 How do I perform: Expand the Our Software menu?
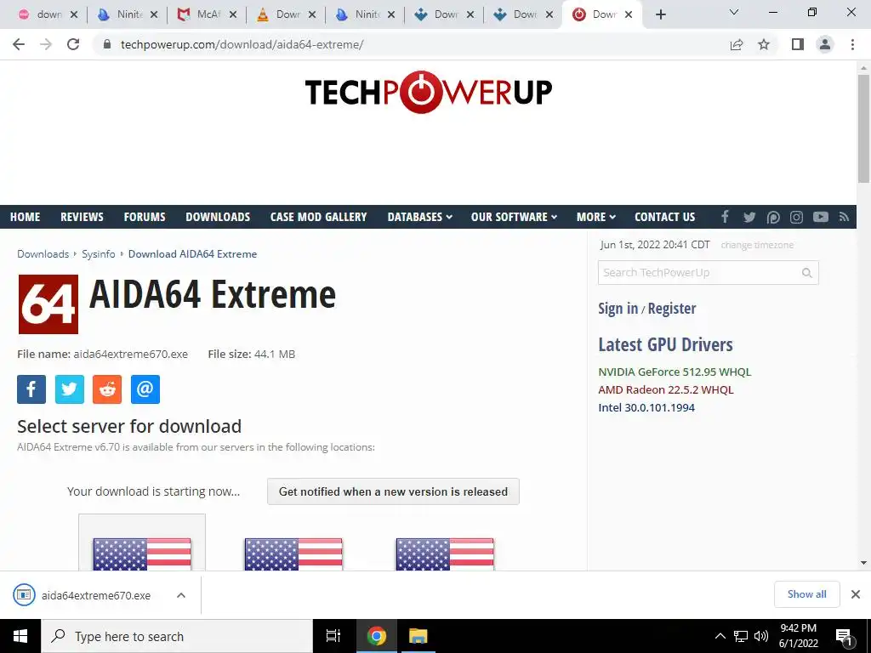click(514, 217)
